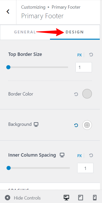Screen dimensions: 102x203
Task: Reset the Background setting
Action: point(76,125)
